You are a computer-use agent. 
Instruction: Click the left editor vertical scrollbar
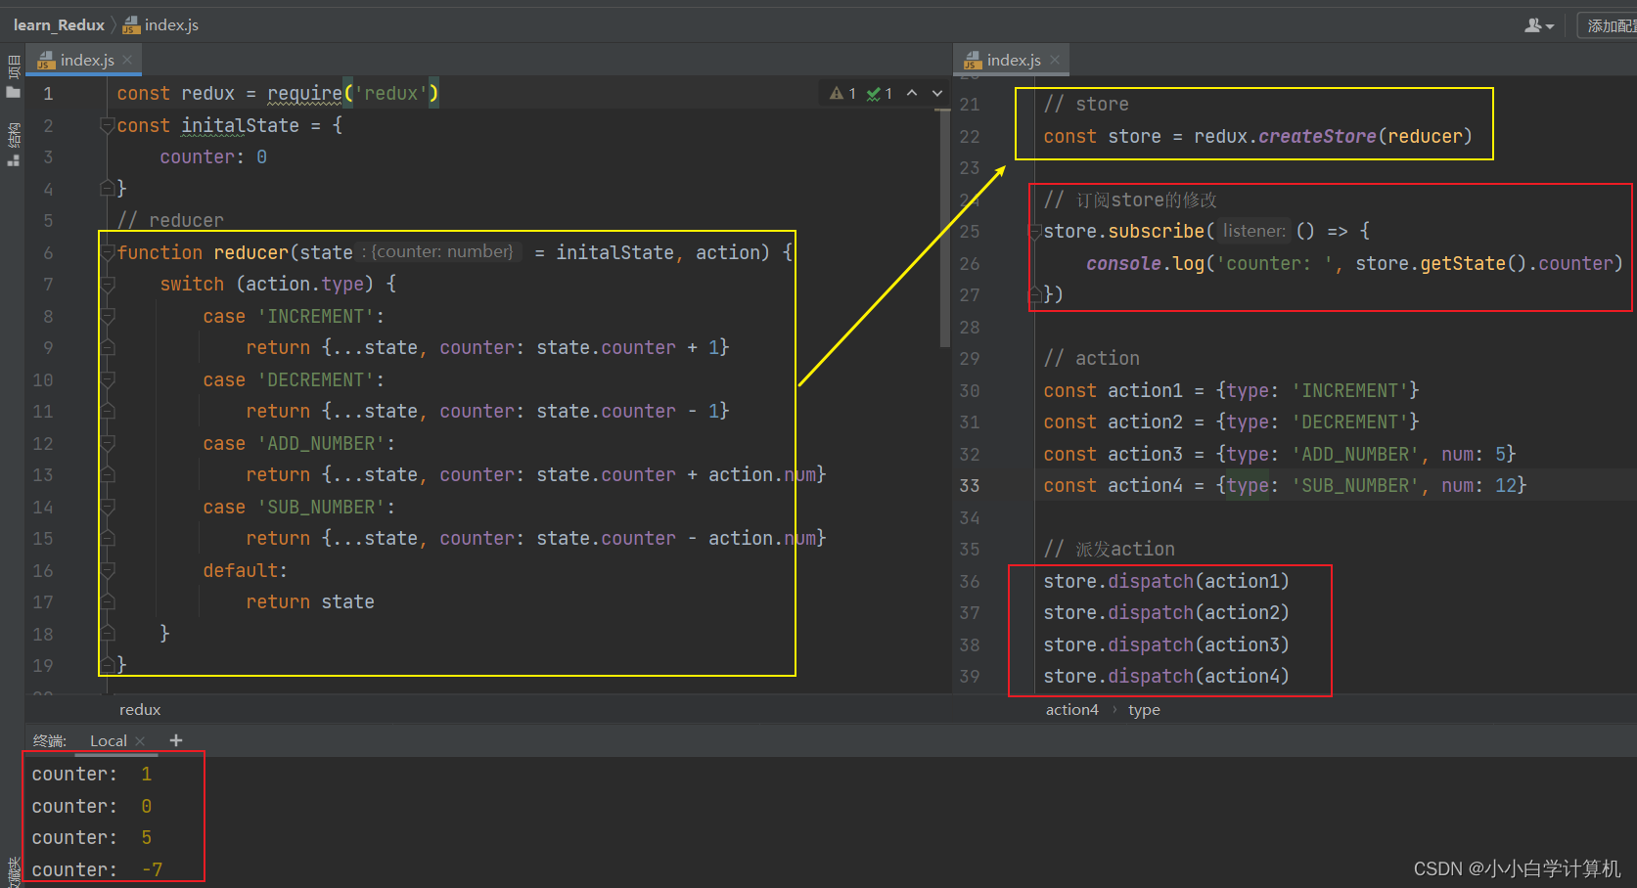(944, 230)
